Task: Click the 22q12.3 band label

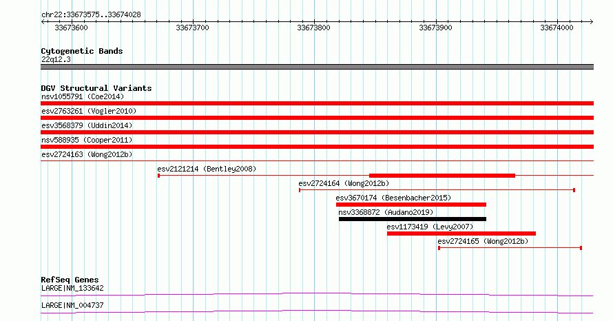Action: click(x=56, y=59)
